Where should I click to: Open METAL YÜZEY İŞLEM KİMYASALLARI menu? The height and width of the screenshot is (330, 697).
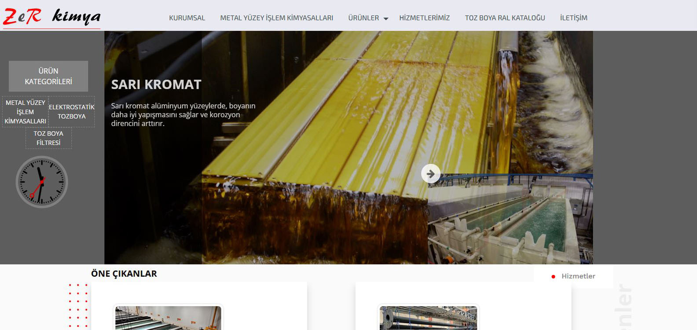(277, 18)
